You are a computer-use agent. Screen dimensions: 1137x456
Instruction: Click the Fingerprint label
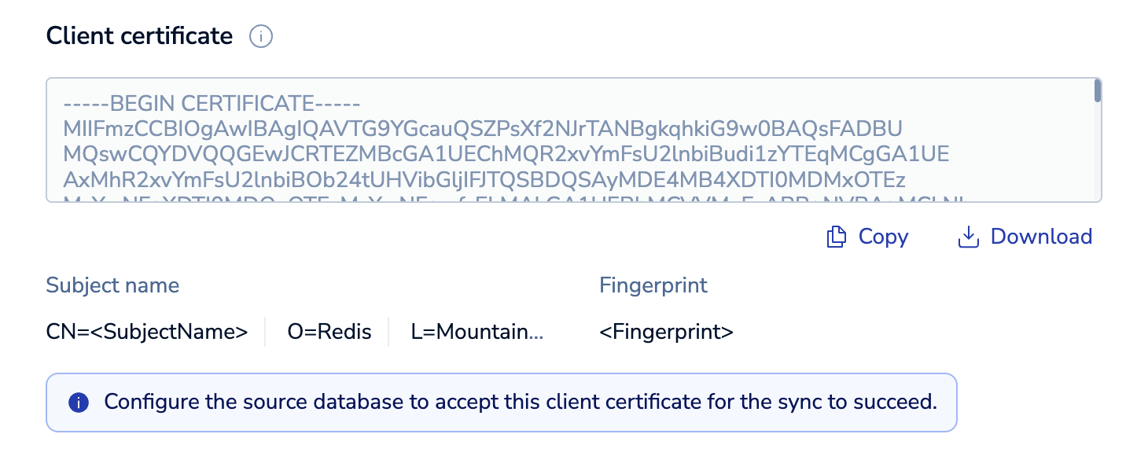pos(653,285)
